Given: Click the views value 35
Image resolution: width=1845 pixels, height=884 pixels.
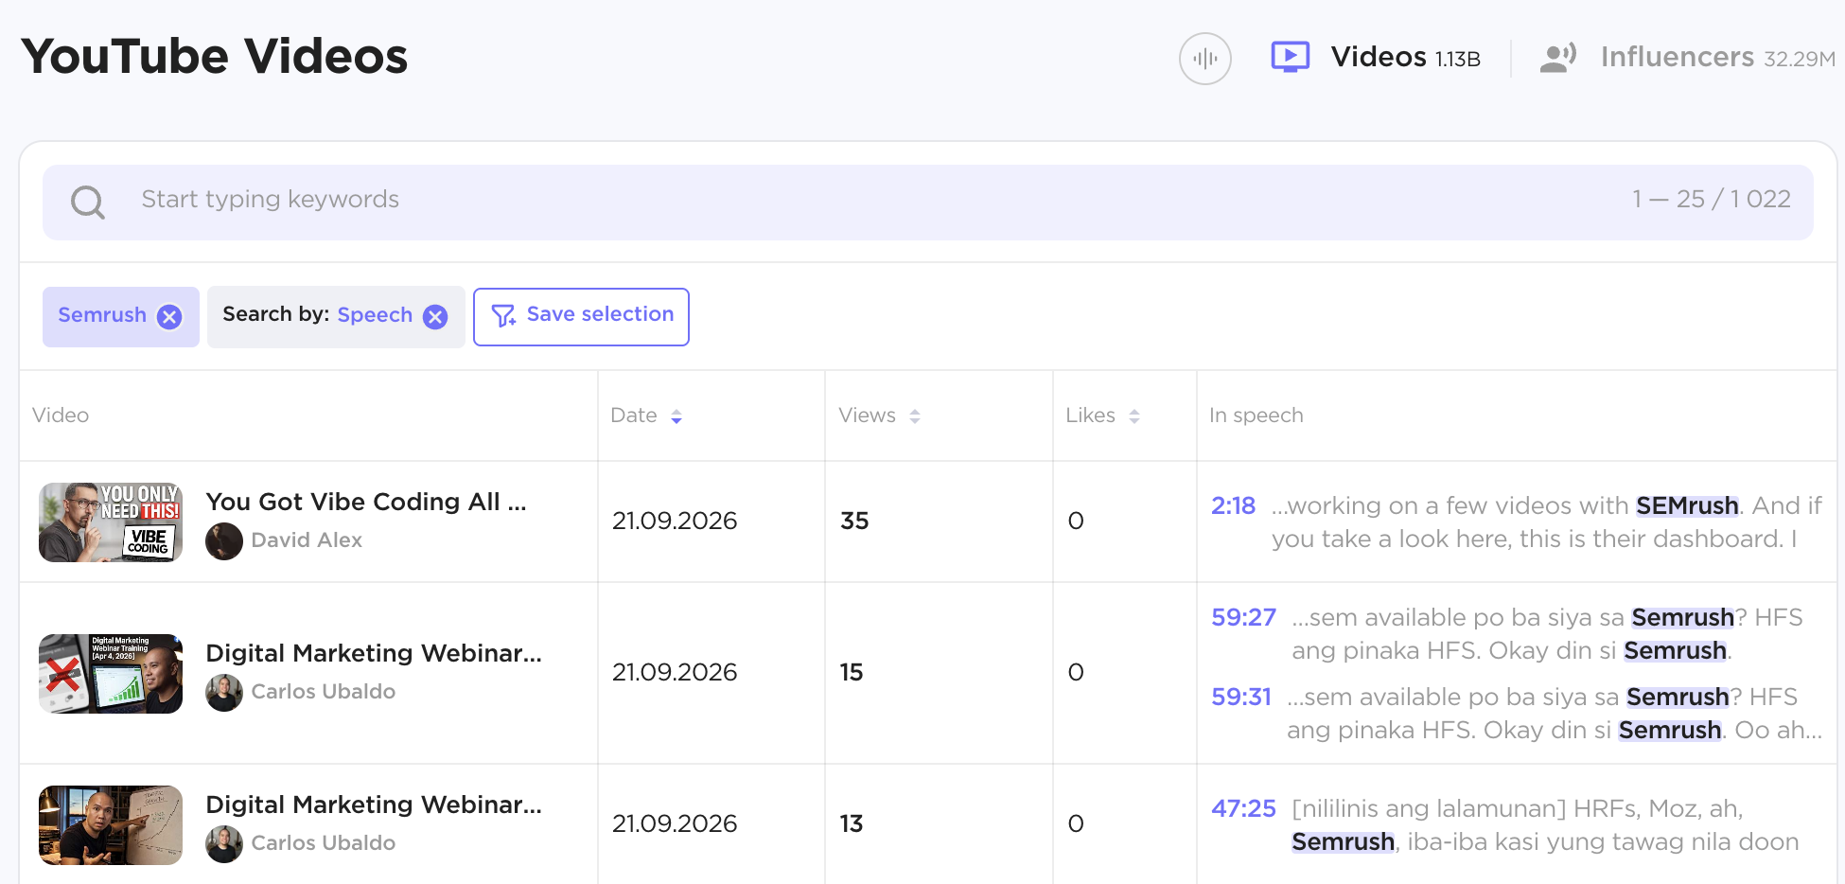Looking at the screenshot, I should (854, 522).
